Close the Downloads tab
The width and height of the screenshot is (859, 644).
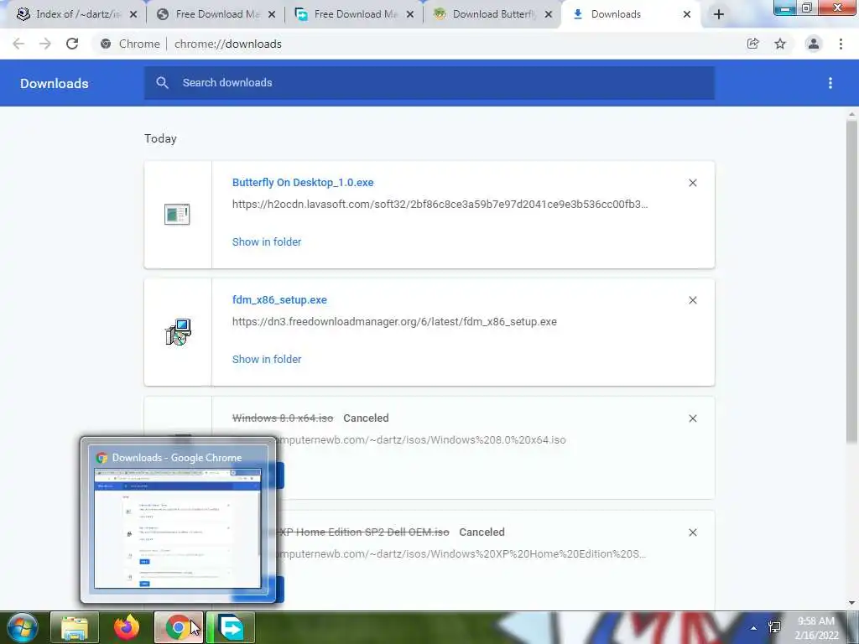tap(687, 15)
